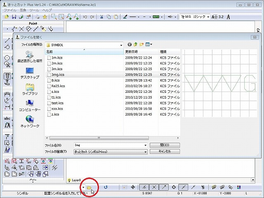
Task: Click the copy icon in toolbar
Action: (x=109, y=17)
